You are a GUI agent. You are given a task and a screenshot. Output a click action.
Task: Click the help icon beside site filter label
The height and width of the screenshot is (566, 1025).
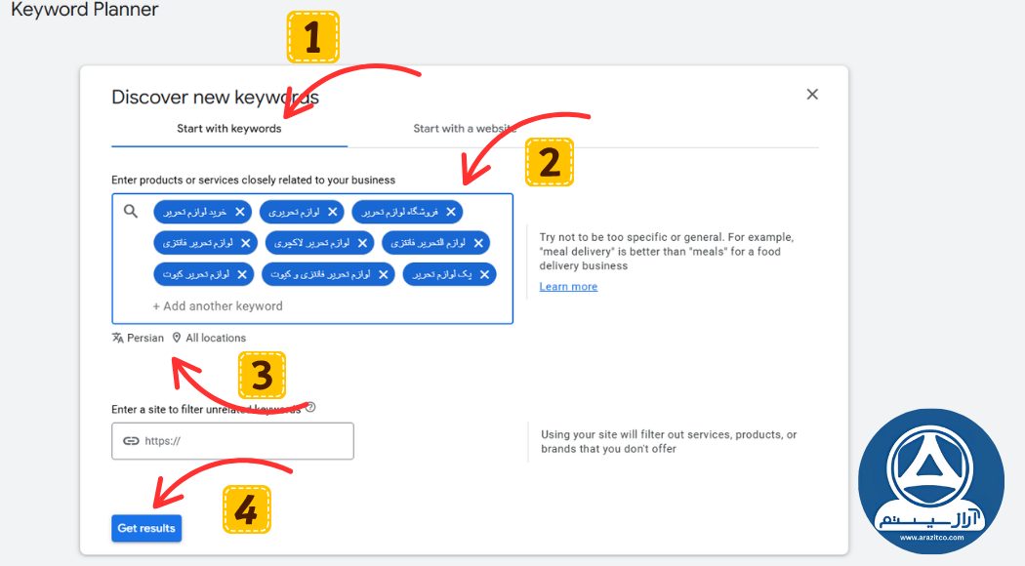tap(309, 408)
